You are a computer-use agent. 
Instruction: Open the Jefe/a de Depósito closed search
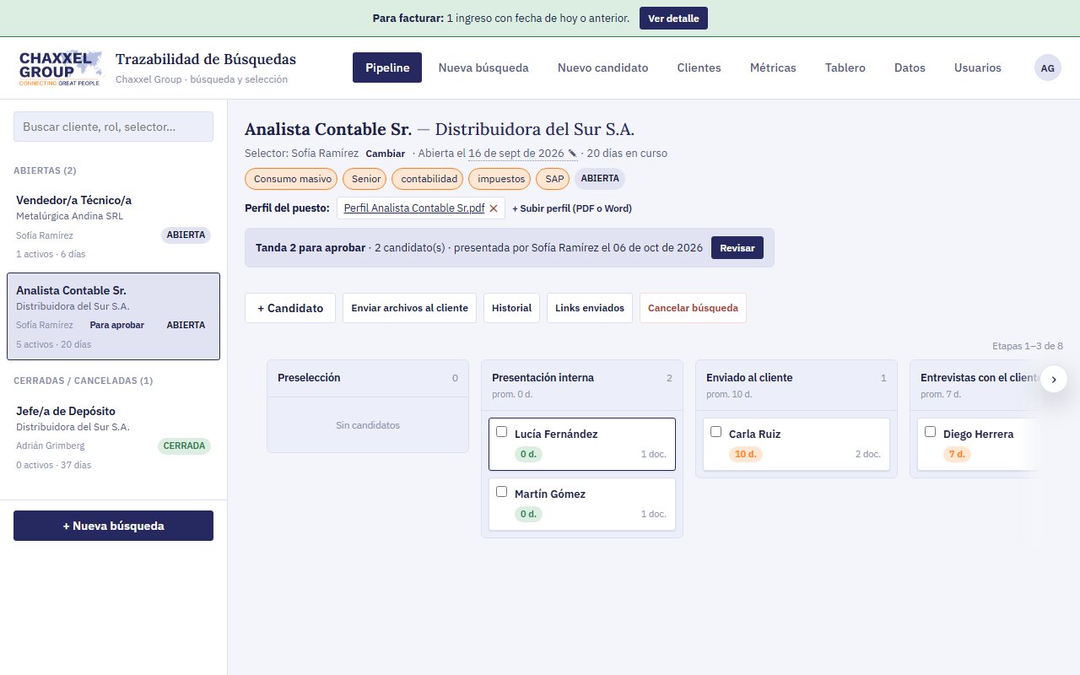tap(113, 437)
